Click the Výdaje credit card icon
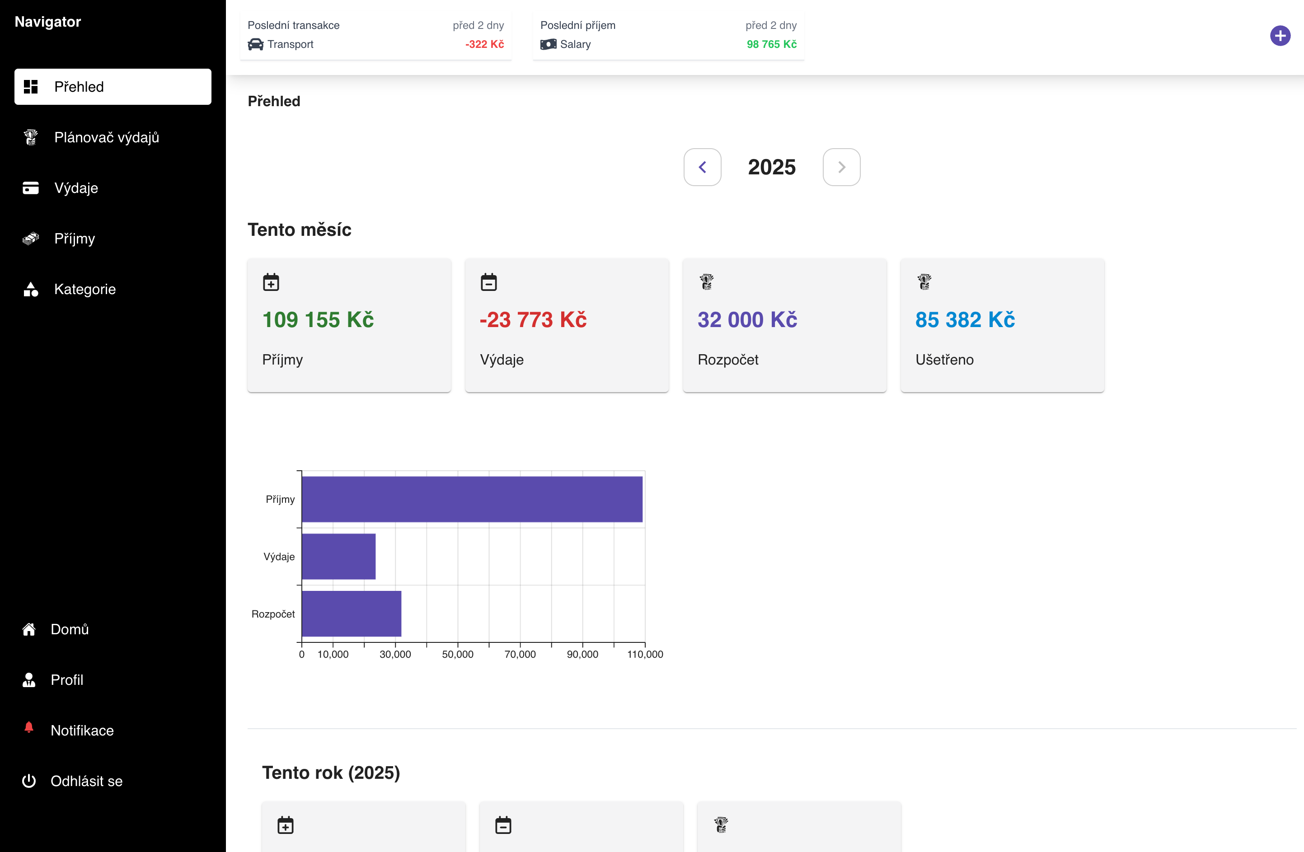Image resolution: width=1304 pixels, height=852 pixels. coord(31,188)
